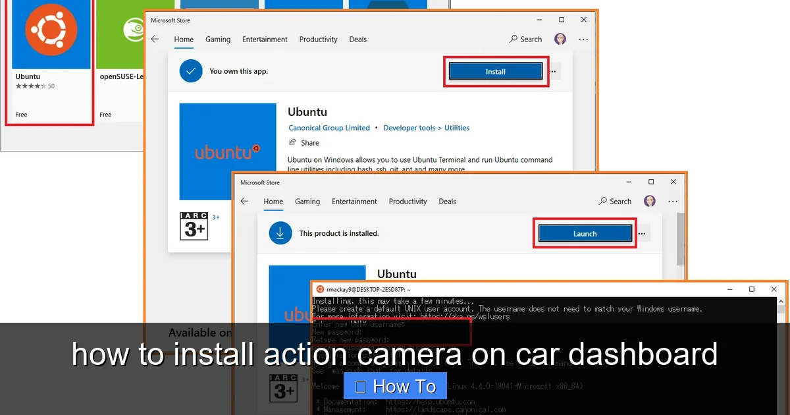This screenshot has height=415, width=790.
Task: Open the Canonical Group Limited publisher link
Action: coord(329,128)
